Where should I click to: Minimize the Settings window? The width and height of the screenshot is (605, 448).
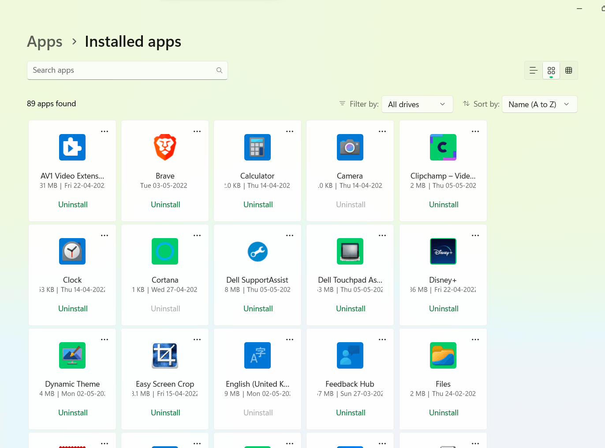click(579, 8)
